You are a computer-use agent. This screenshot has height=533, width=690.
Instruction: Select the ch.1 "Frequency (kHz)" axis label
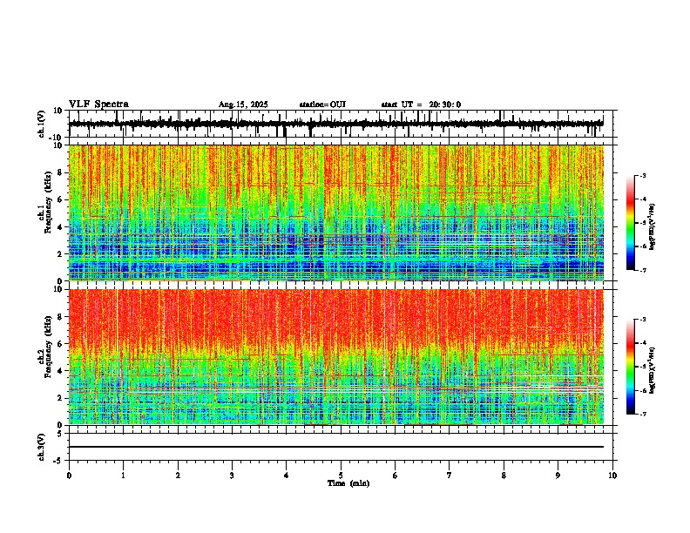point(48,203)
